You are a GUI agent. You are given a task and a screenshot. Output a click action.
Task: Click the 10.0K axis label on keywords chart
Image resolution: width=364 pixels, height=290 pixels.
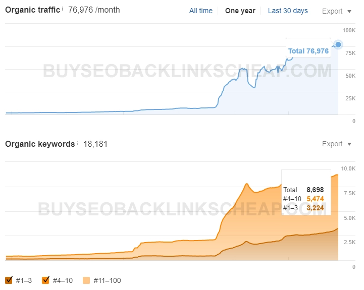click(348, 168)
